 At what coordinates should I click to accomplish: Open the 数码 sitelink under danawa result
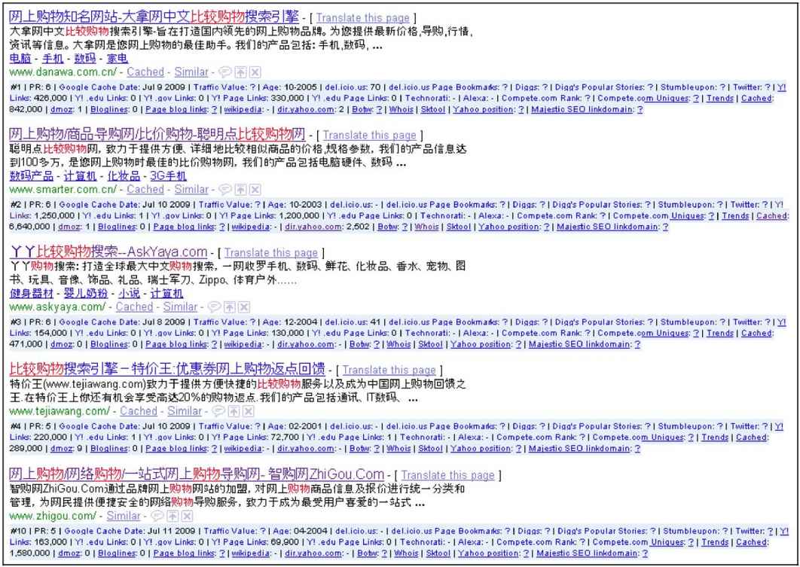[x=84, y=59]
